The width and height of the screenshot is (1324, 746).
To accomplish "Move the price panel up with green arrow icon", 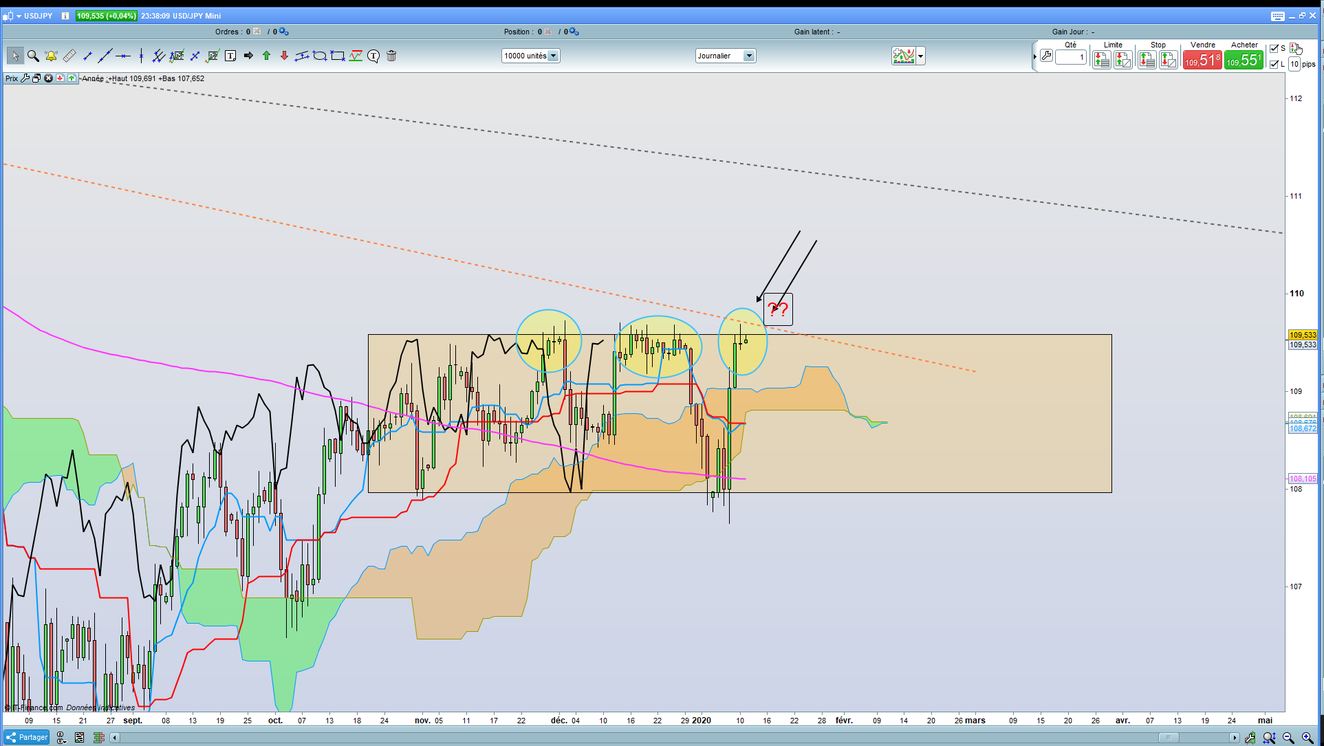I will pyautogui.click(x=72, y=78).
